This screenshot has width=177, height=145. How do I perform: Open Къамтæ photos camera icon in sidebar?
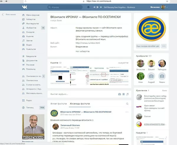point(23,36)
